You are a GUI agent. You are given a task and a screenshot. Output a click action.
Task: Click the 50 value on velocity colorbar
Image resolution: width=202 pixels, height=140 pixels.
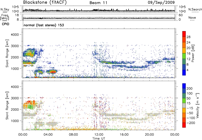pyautogui.click(x=188, y=98)
